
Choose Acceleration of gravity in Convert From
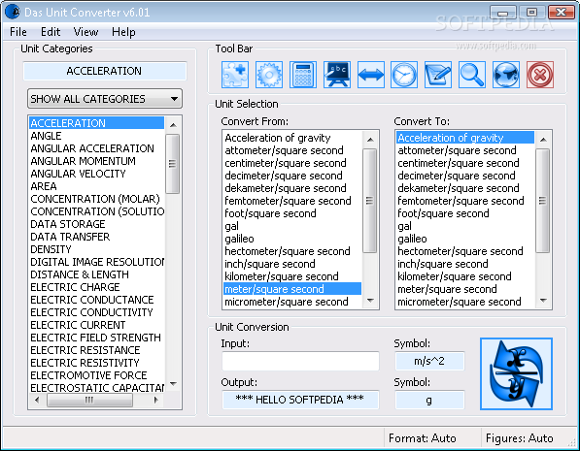(x=292, y=138)
